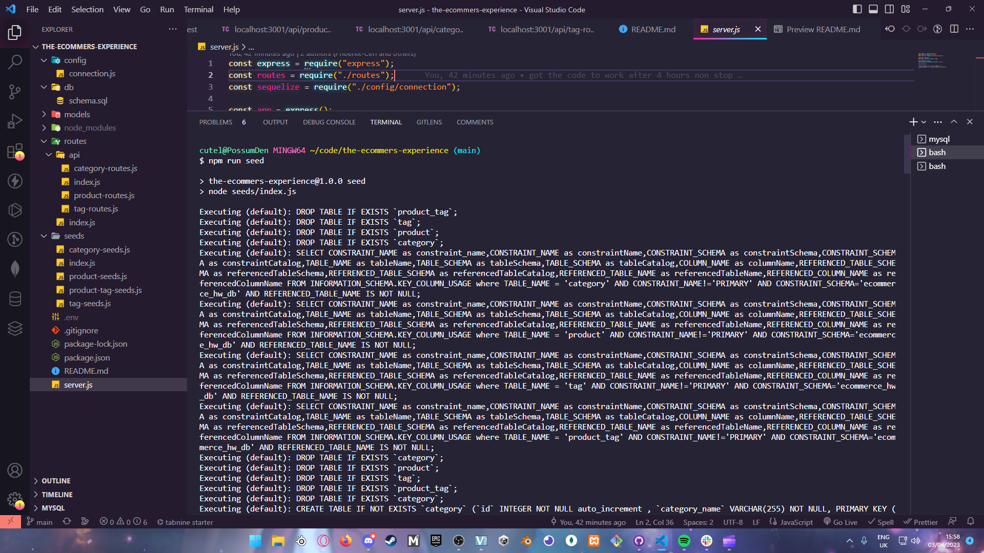Screen dimensions: 984x553
Task: Open the Source Control view
Action: click(15, 91)
